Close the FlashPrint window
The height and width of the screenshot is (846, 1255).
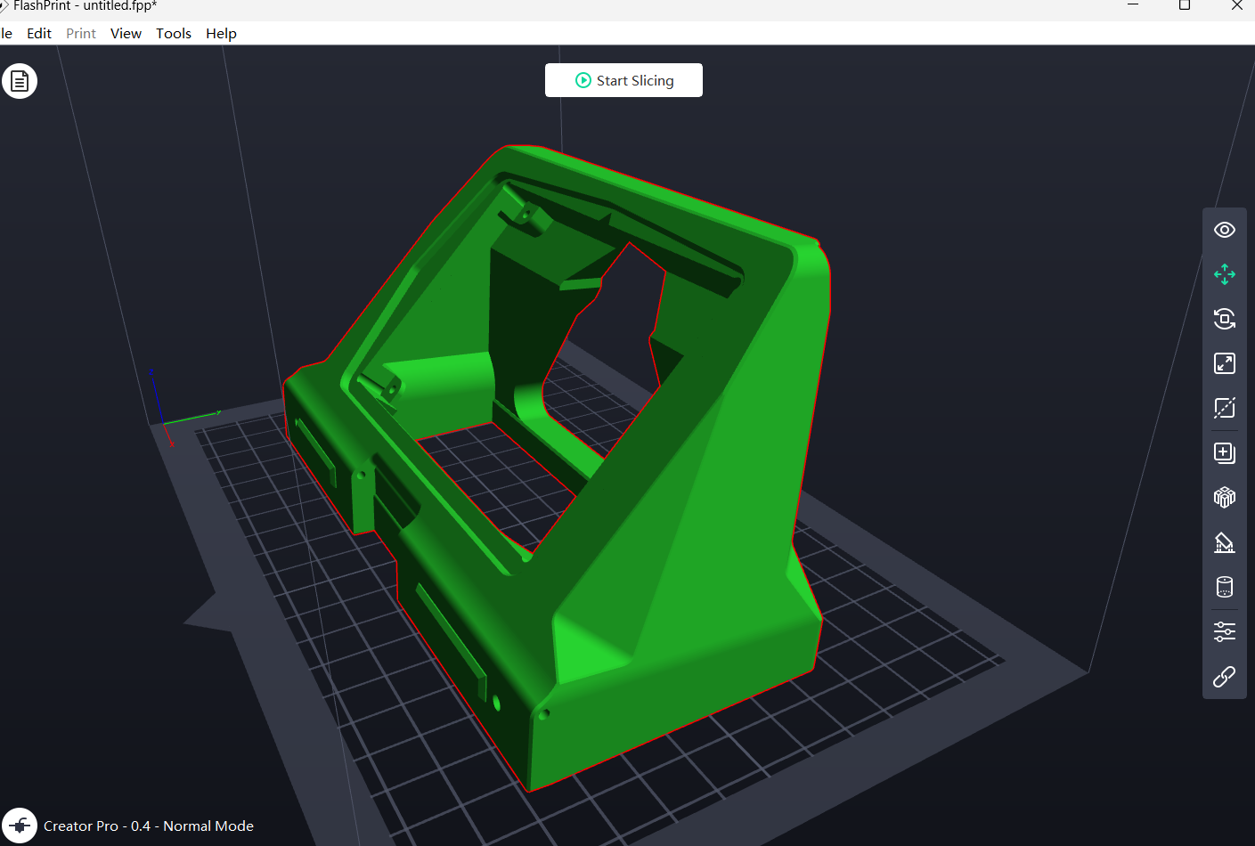click(x=1236, y=6)
